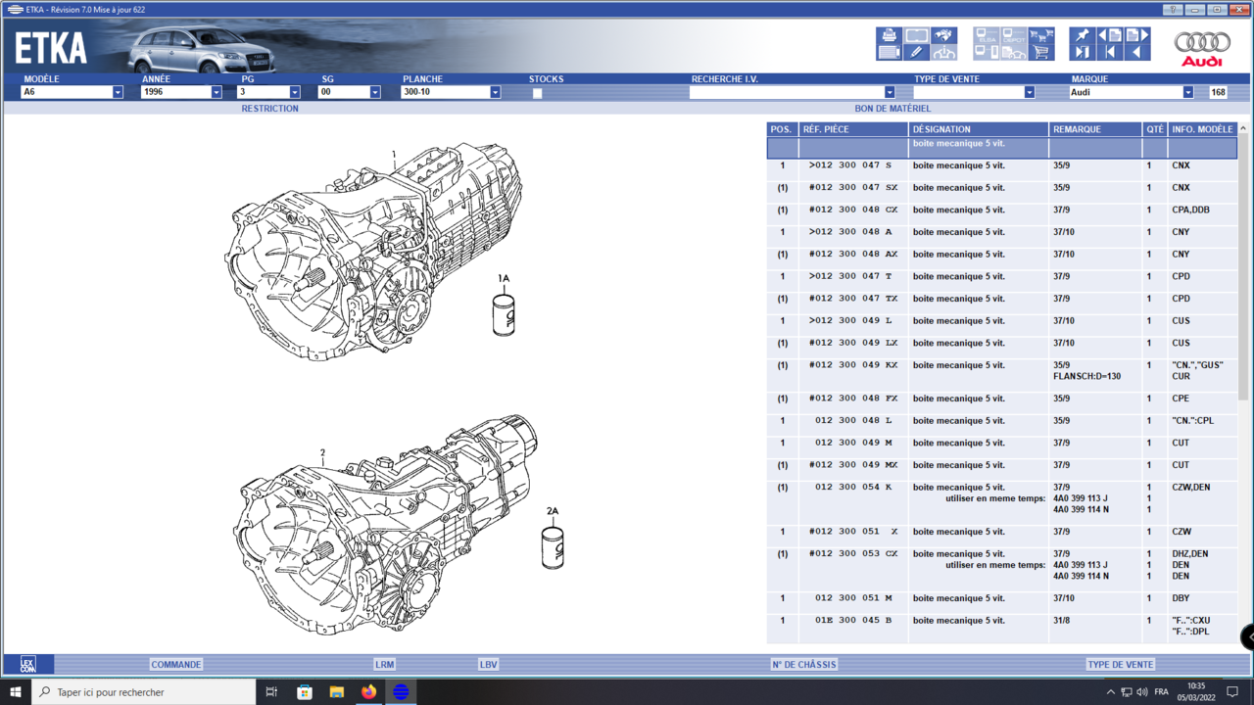This screenshot has width=1254, height=705.
Task: Open Firefox from the Windows taskbar
Action: (368, 692)
